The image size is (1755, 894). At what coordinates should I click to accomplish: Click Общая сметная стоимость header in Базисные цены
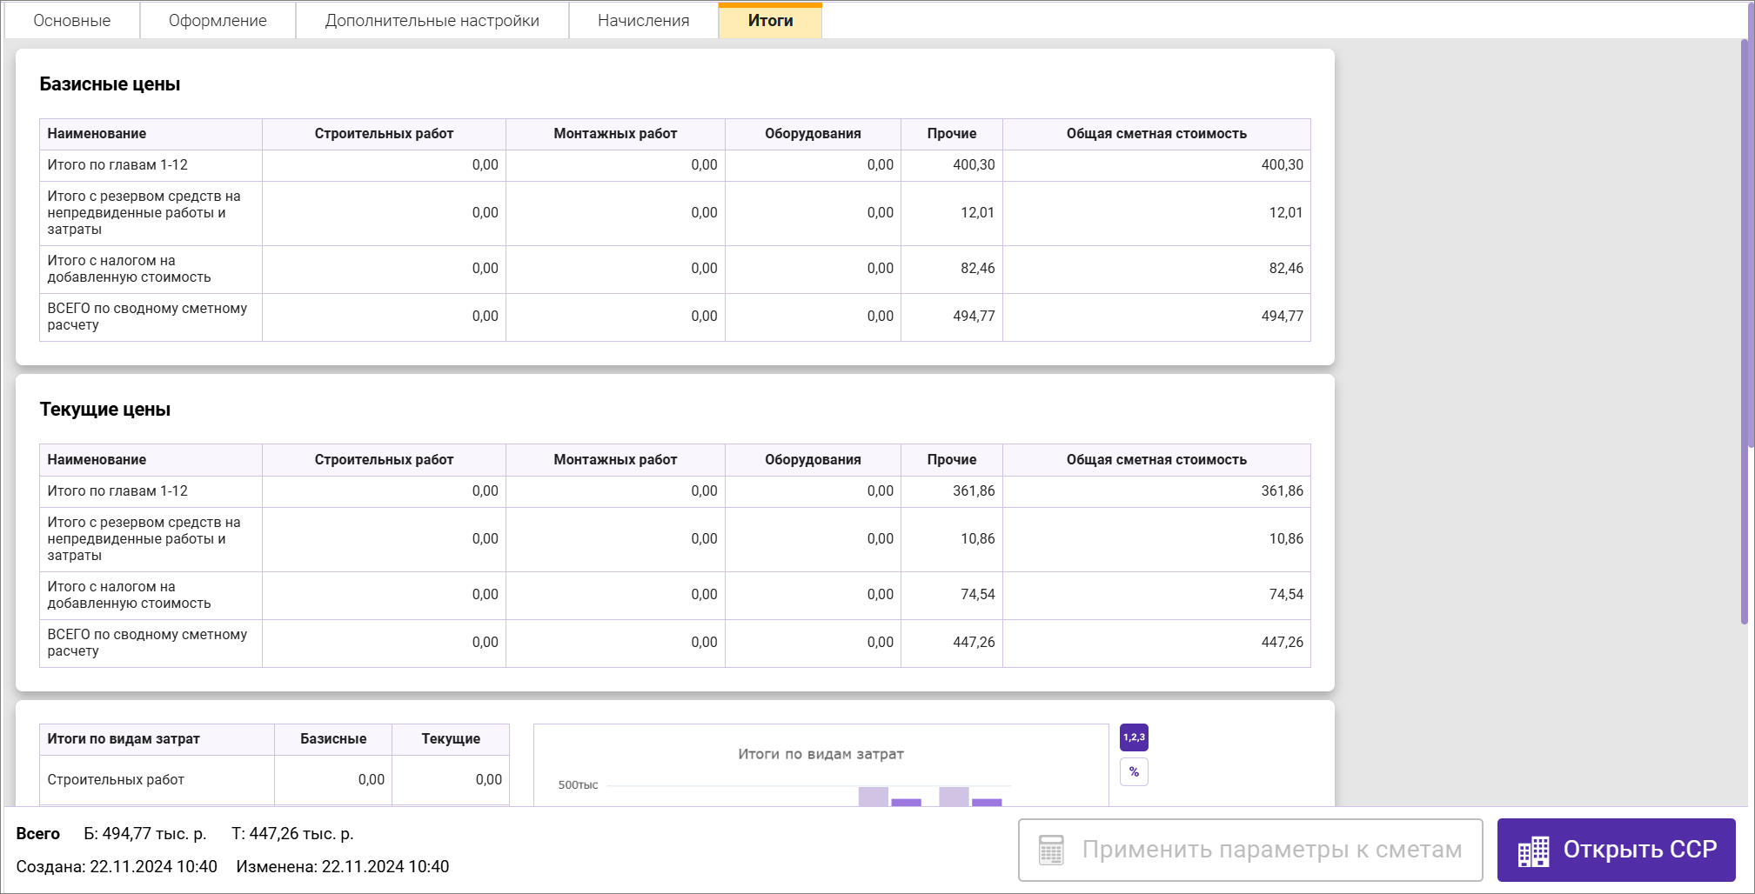click(x=1155, y=134)
